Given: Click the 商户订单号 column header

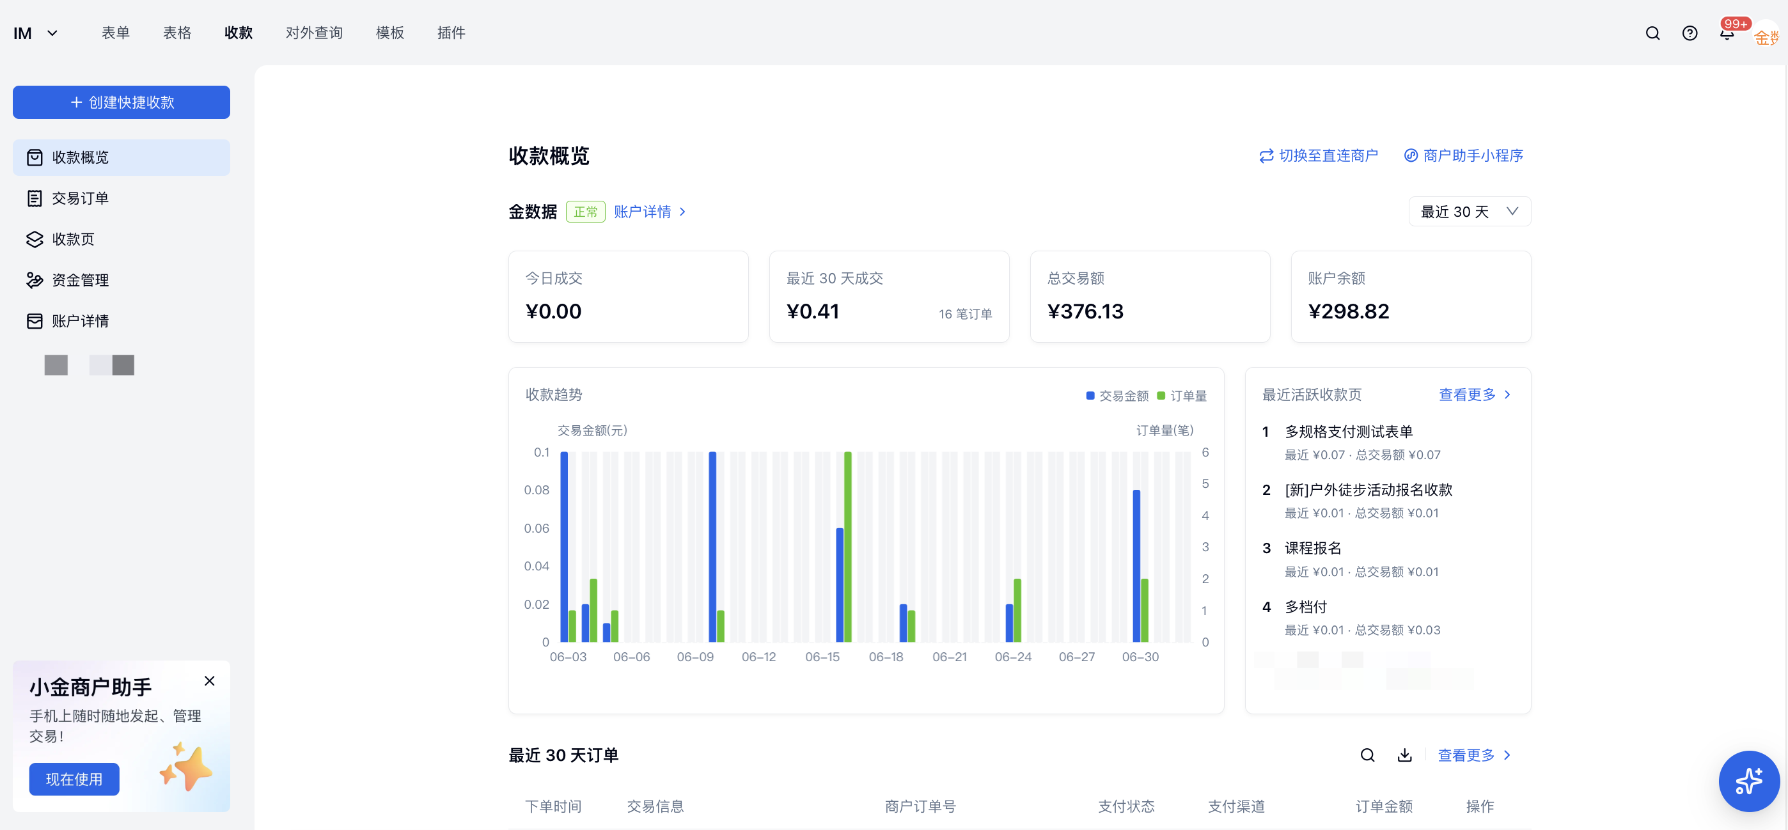Looking at the screenshot, I should click(920, 806).
